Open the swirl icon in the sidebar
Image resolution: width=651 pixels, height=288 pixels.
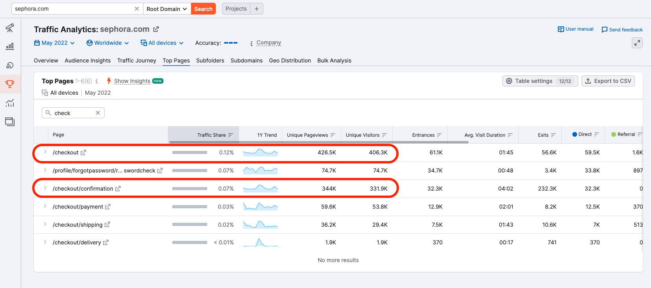pyautogui.click(x=10, y=65)
